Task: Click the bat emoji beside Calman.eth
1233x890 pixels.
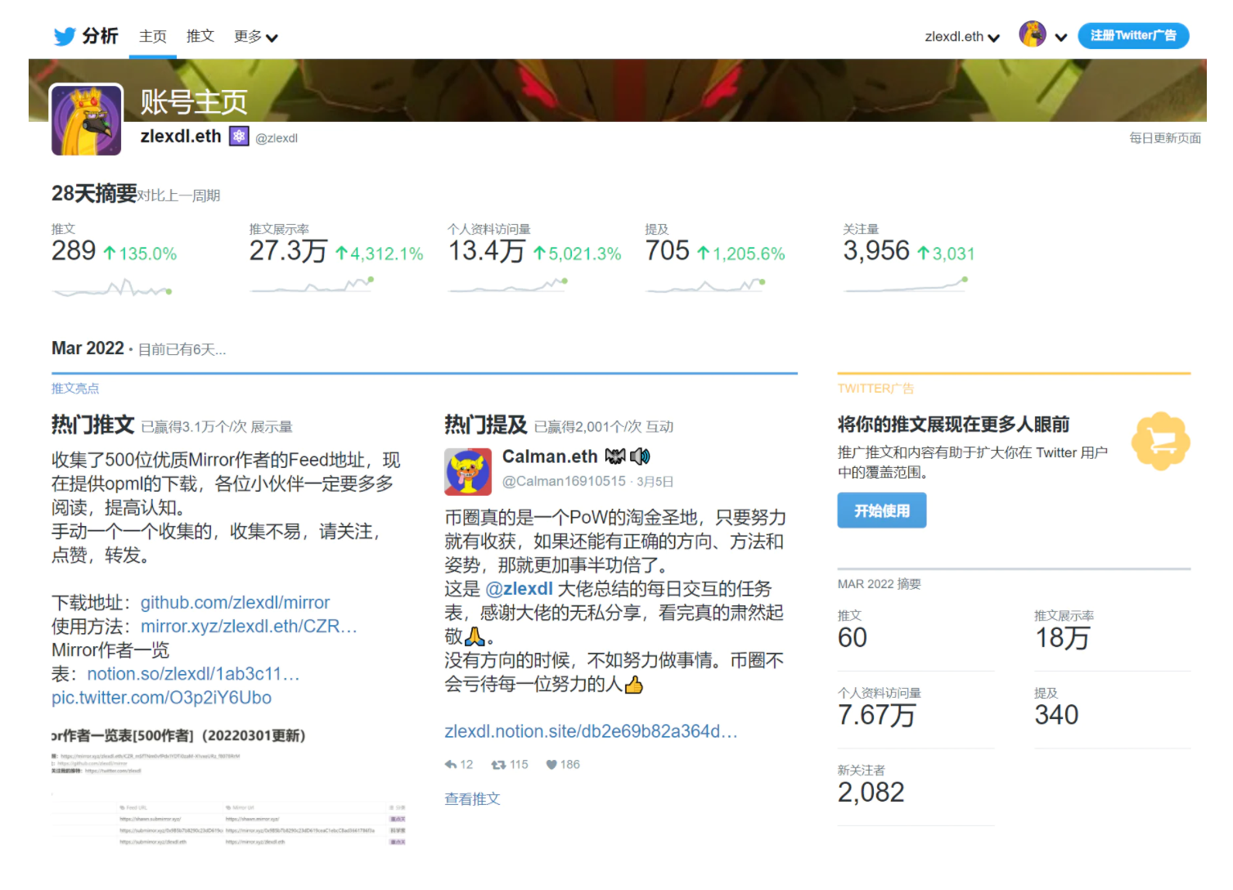Action: [x=615, y=456]
